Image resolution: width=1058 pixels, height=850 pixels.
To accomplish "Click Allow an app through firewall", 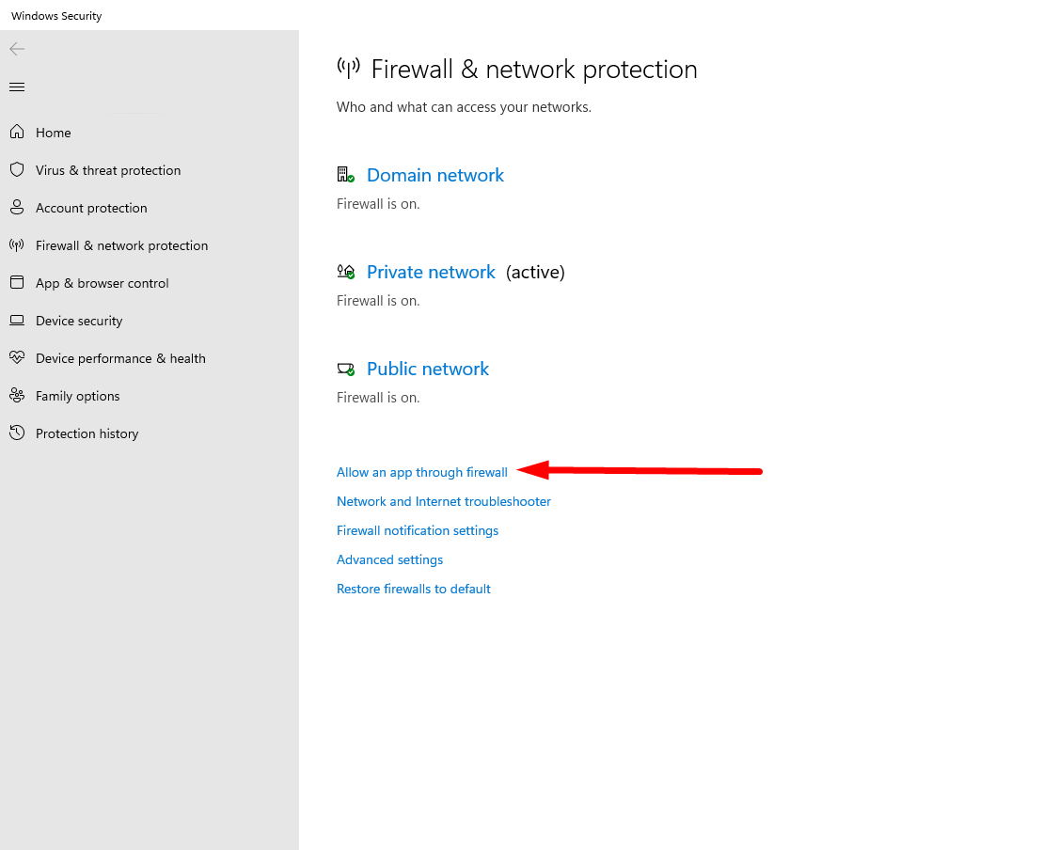I will coord(421,472).
